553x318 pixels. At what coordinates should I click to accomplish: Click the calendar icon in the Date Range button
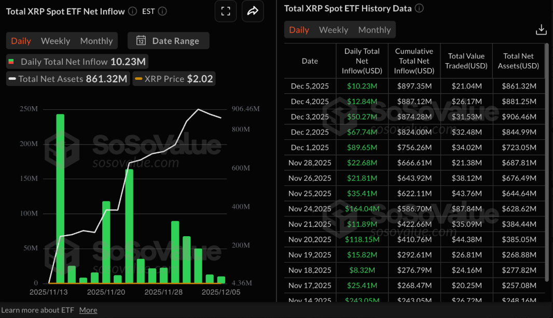[x=141, y=40]
